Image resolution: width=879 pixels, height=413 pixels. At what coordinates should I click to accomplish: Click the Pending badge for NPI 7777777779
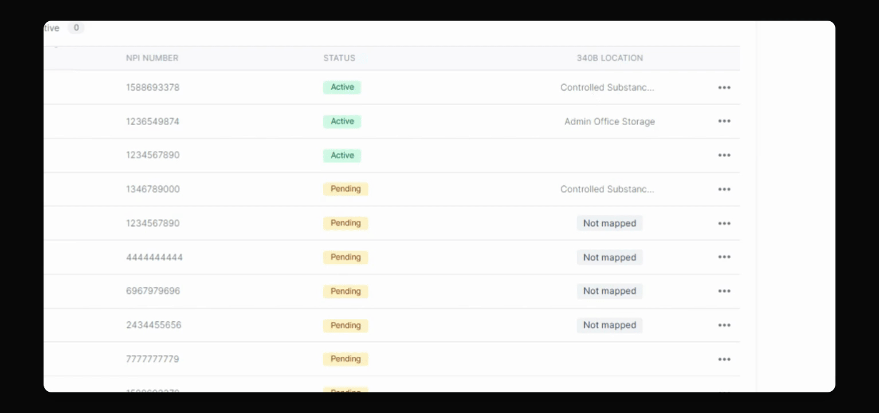pos(346,359)
